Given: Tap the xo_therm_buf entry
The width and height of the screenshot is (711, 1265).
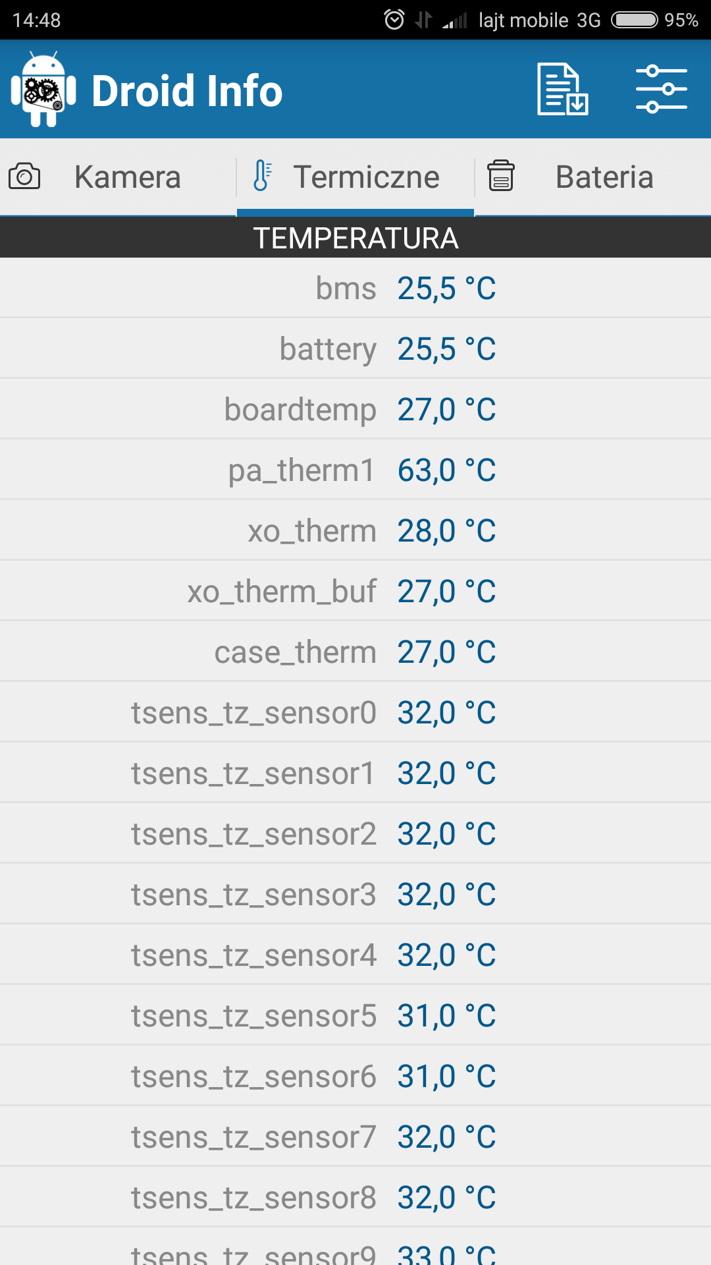Looking at the screenshot, I should [x=355, y=592].
